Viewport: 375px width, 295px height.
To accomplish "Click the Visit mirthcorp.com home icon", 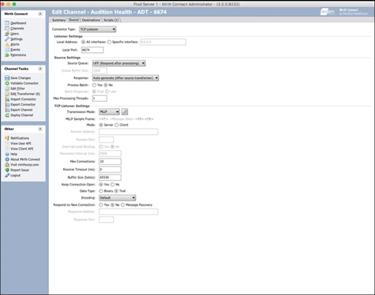I will [7, 165].
